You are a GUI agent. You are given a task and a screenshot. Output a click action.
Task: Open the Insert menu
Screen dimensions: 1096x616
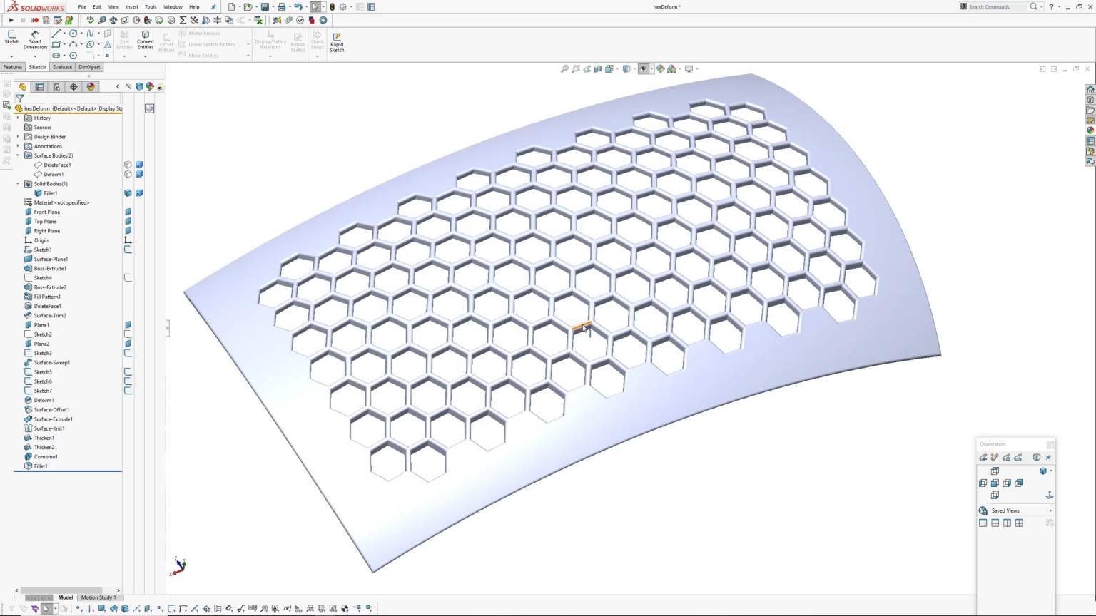coord(132,6)
